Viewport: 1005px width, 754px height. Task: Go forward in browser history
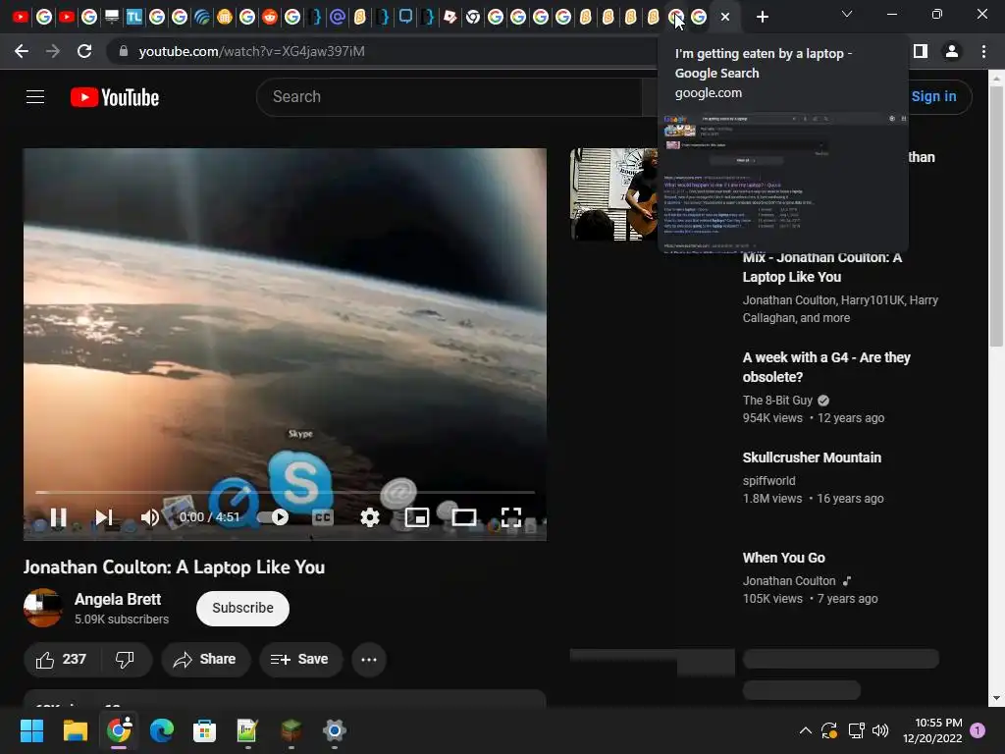pyautogui.click(x=53, y=51)
